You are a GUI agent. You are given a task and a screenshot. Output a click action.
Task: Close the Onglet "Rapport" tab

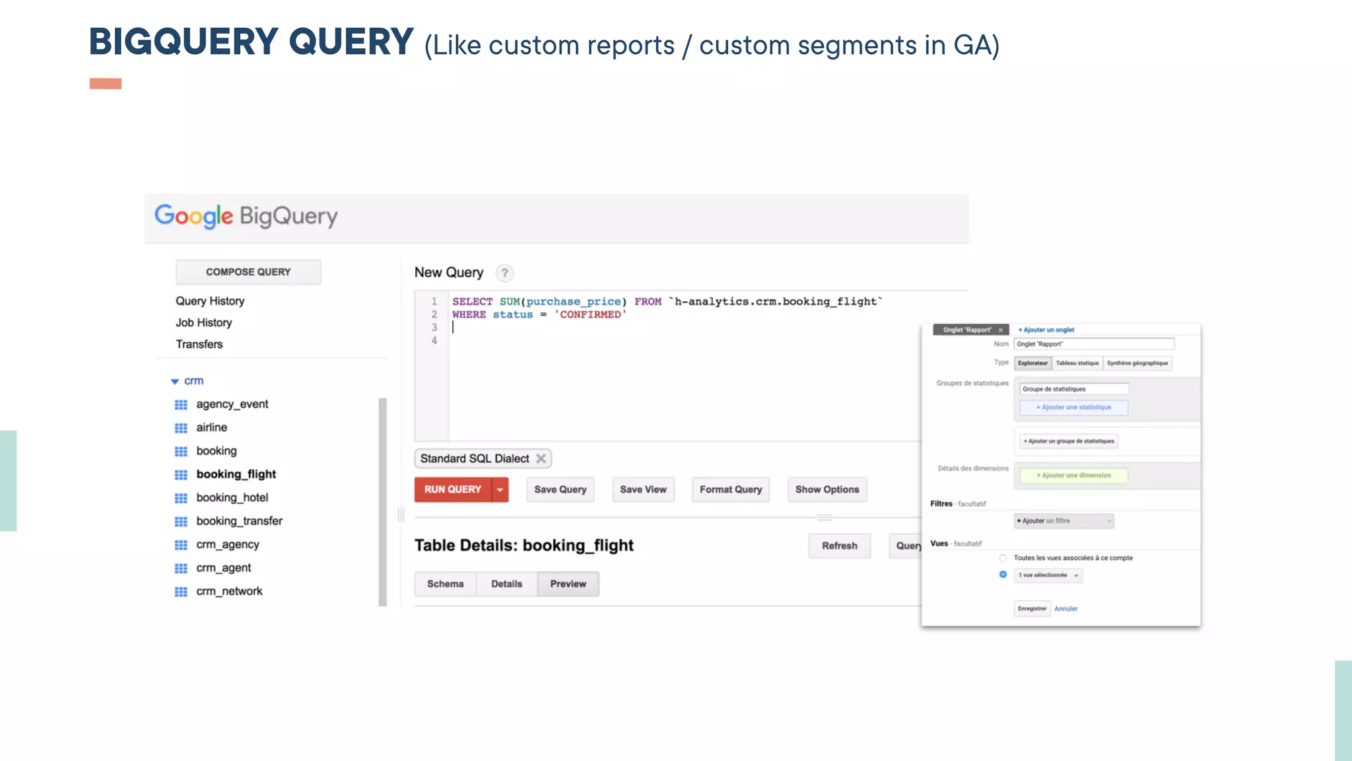tap(1001, 330)
